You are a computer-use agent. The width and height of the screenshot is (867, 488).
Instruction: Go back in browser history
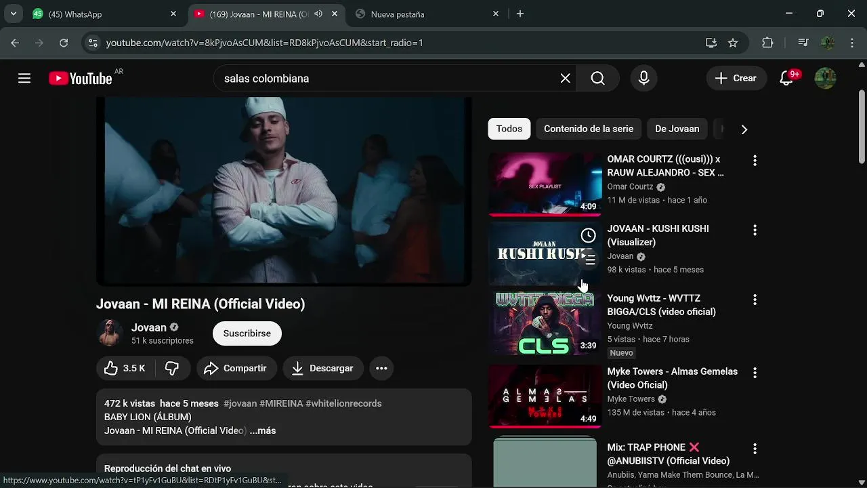point(15,43)
